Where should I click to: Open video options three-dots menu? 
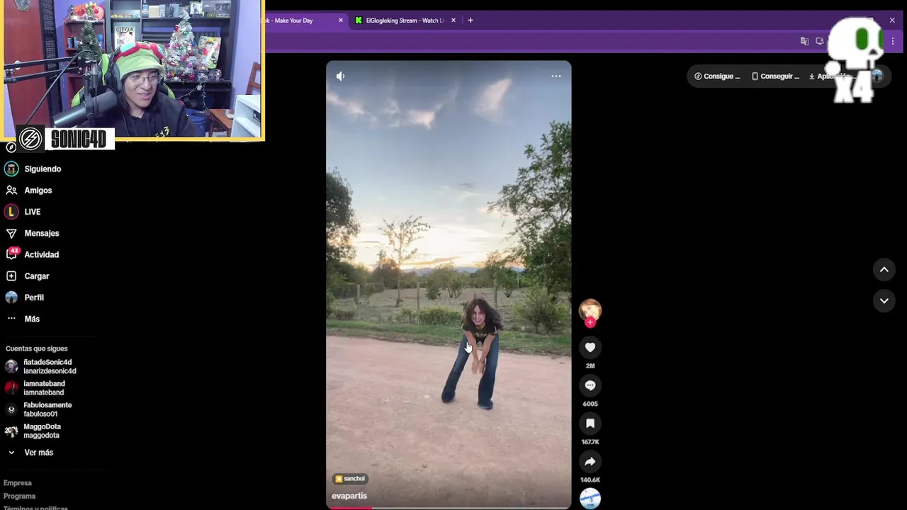tap(556, 76)
